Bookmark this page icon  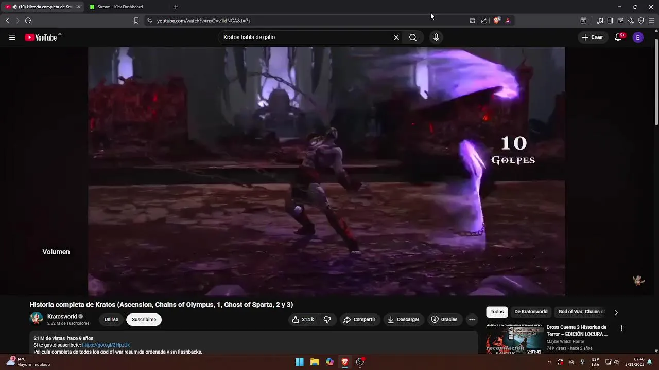[136, 21]
